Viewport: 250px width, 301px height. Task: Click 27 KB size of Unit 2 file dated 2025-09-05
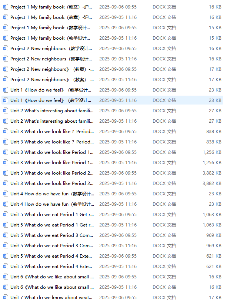point(215,121)
